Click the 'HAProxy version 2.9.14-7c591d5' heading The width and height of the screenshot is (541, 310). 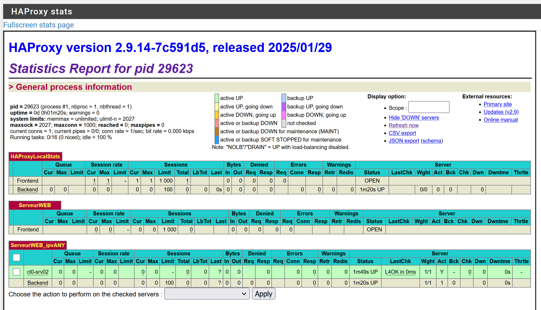click(x=170, y=48)
